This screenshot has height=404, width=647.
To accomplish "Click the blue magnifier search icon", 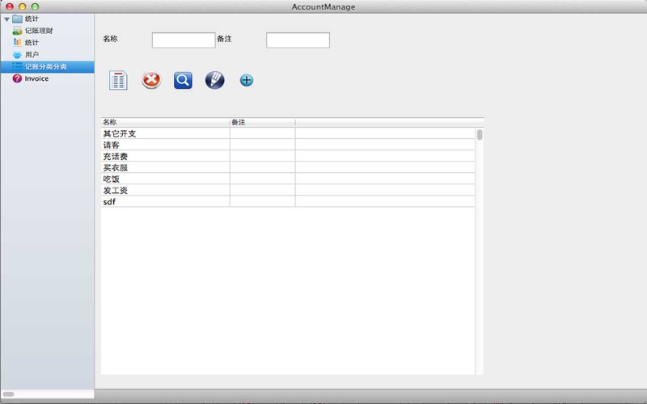I will coord(183,80).
